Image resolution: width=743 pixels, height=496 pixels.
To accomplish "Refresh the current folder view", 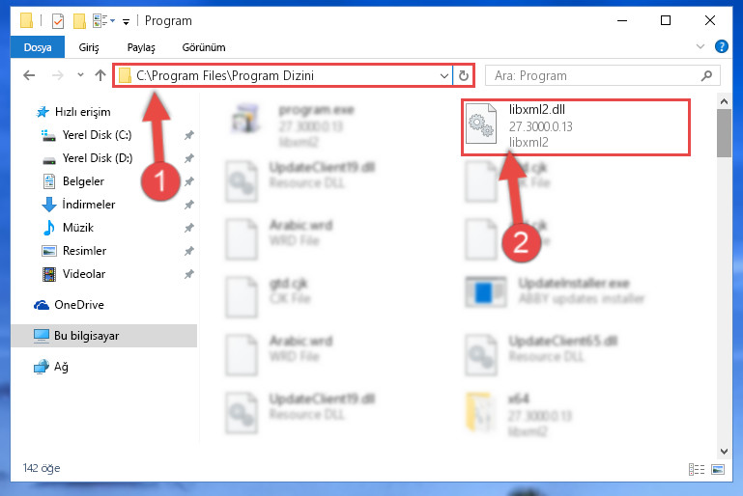I will tap(464, 75).
